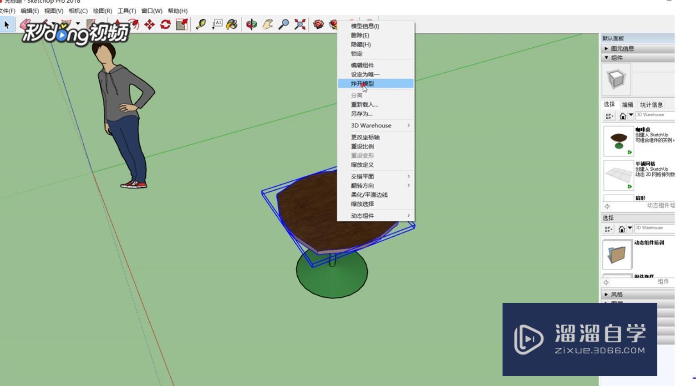Viewport: 696px width, 386px height.
Task: Click view options icon in upper component browser
Action: pyautogui.click(x=610, y=116)
